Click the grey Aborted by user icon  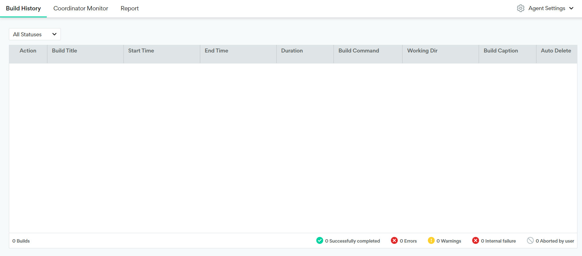pyautogui.click(x=530, y=240)
